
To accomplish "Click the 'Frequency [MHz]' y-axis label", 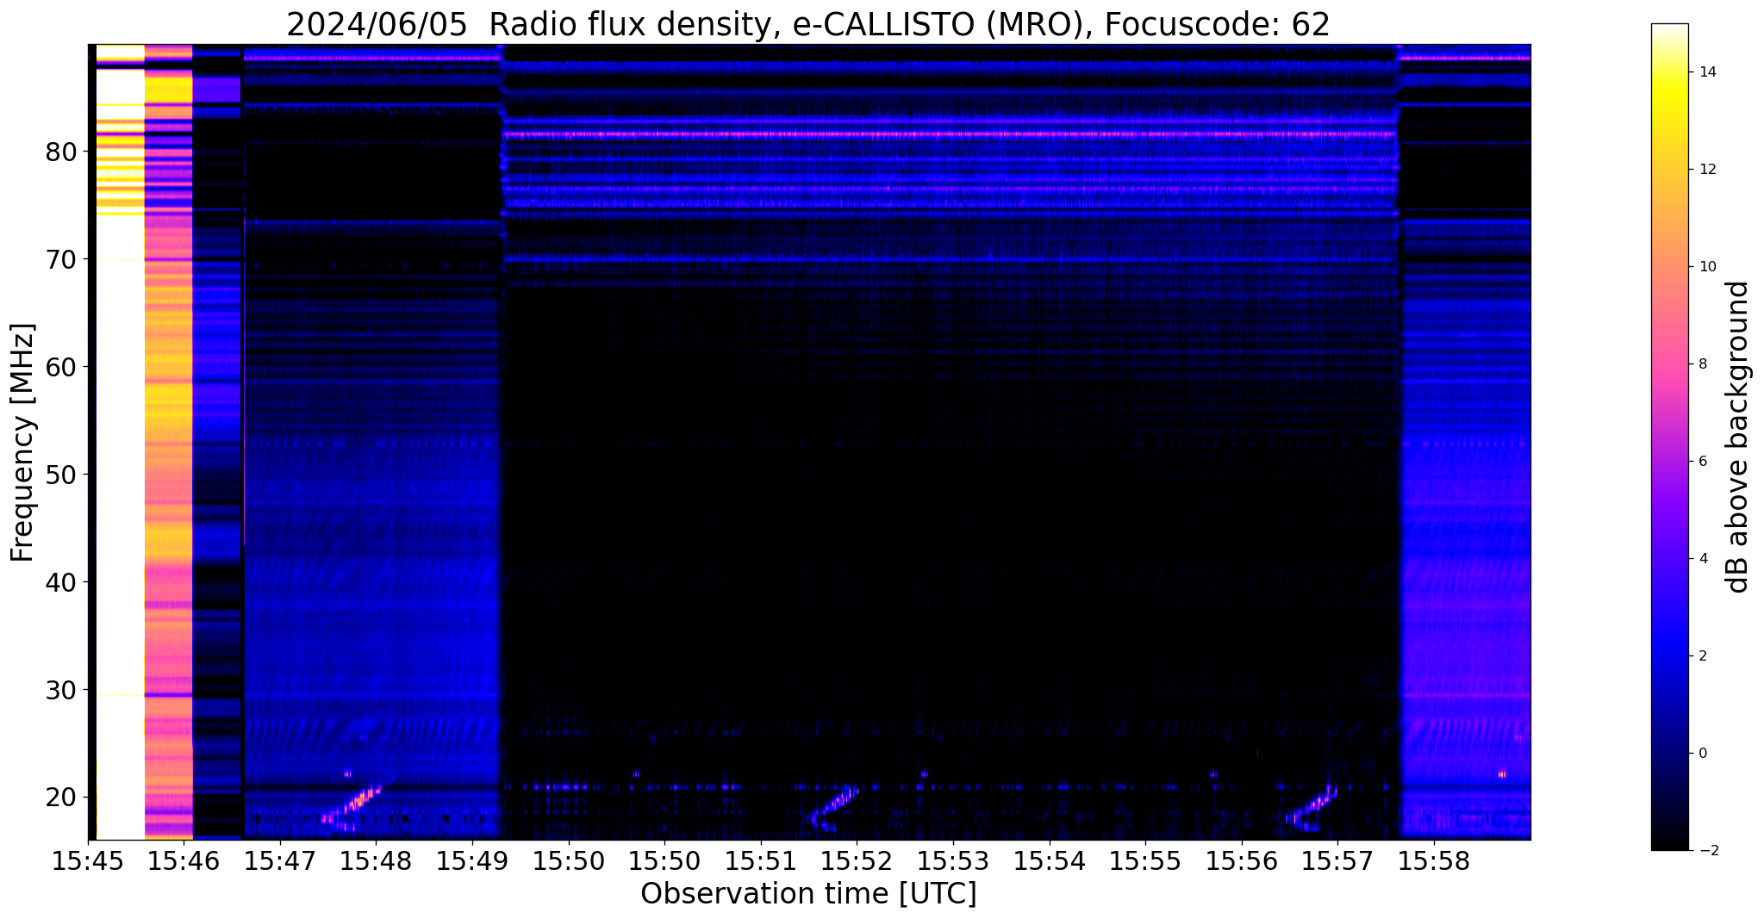I will click(x=22, y=442).
